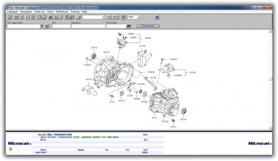Click the magnifying glass search icon
The image size is (278, 161).
pyautogui.click(x=27, y=17)
